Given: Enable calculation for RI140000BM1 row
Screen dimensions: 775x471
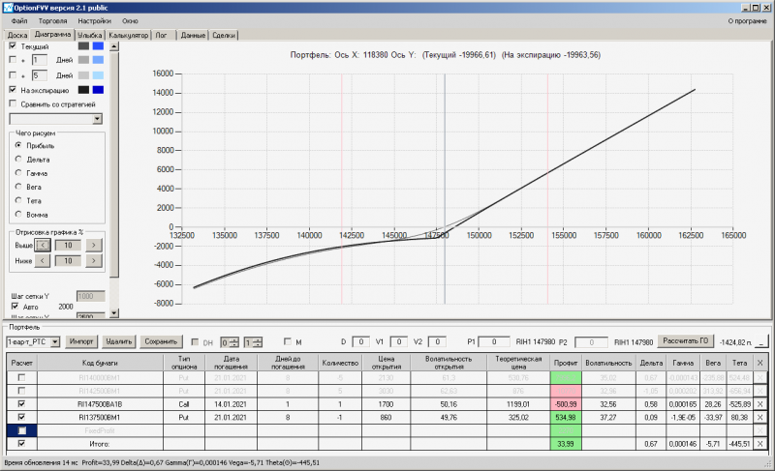Looking at the screenshot, I should click(x=21, y=377).
